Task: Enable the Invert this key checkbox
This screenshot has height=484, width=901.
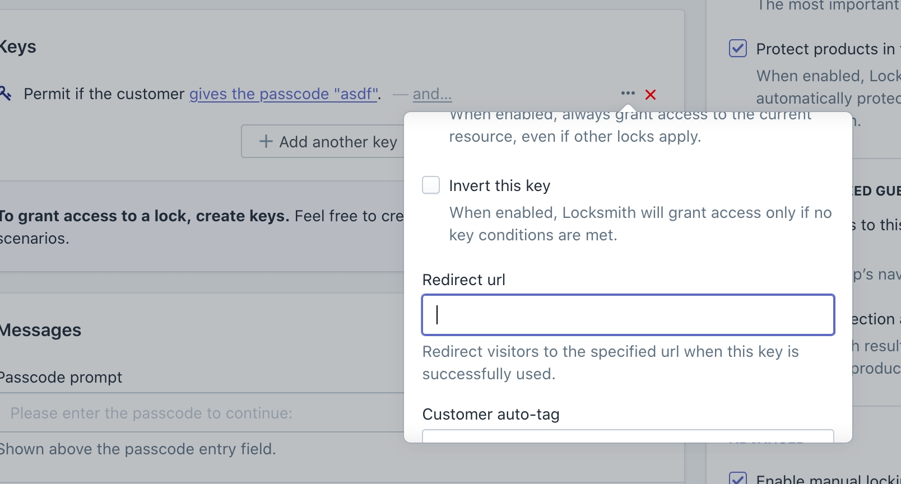Action: [x=431, y=185]
